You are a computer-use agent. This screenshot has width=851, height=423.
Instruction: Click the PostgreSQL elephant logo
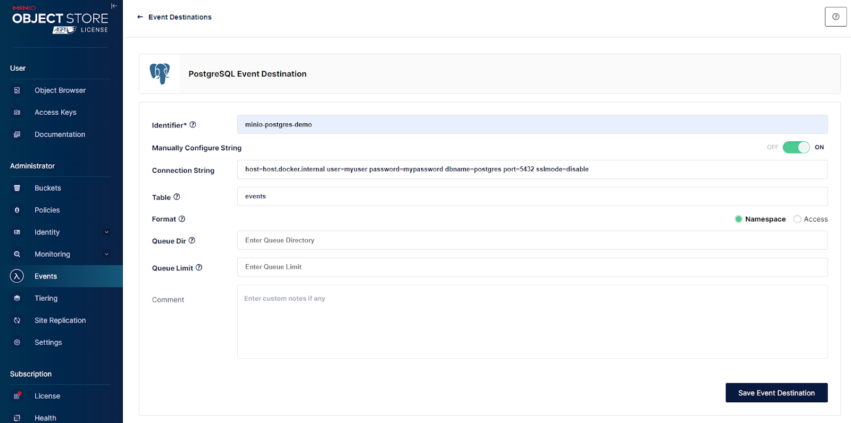click(160, 74)
